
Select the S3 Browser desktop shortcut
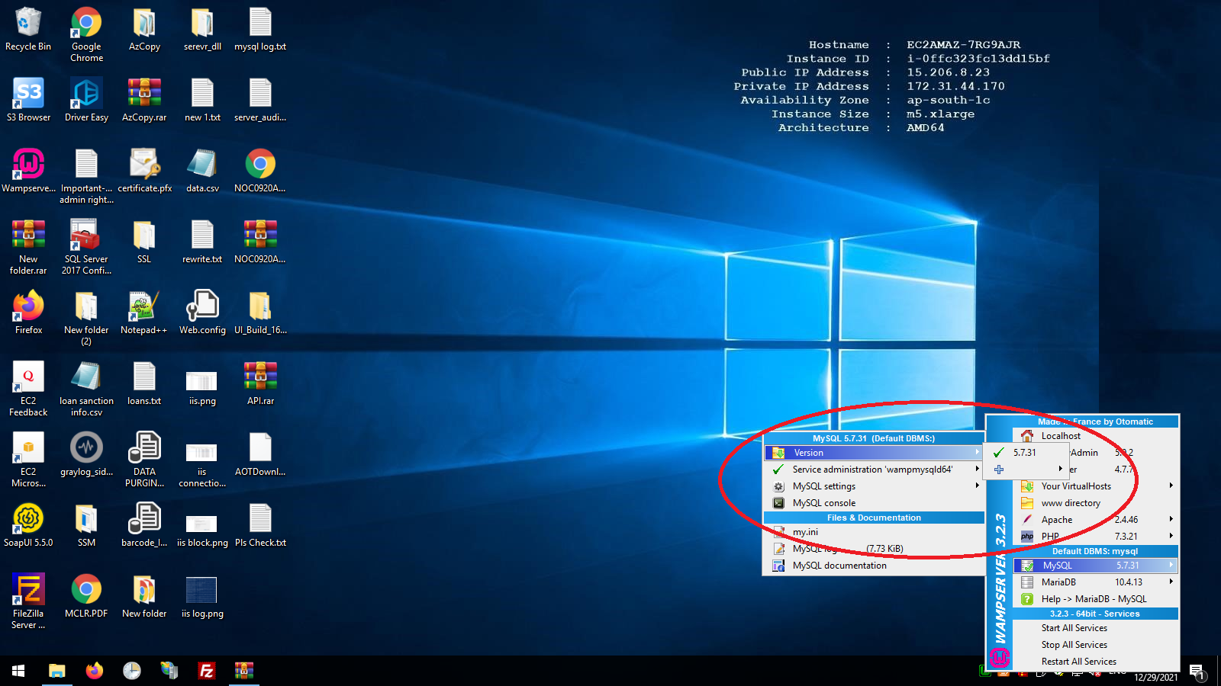coord(28,101)
